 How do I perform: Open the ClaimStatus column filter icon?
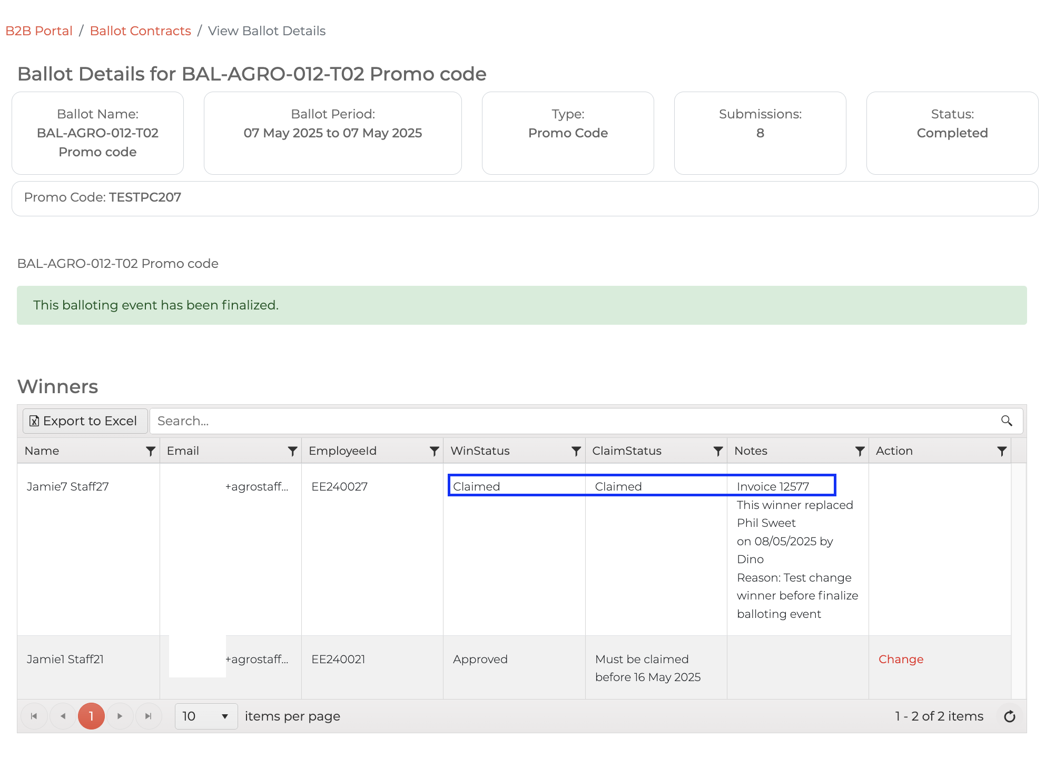(x=718, y=451)
